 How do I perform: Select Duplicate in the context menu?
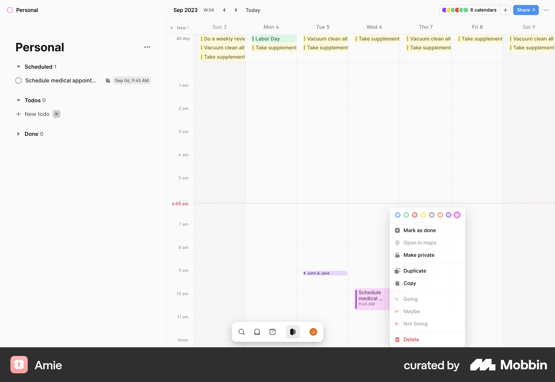(x=415, y=271)
